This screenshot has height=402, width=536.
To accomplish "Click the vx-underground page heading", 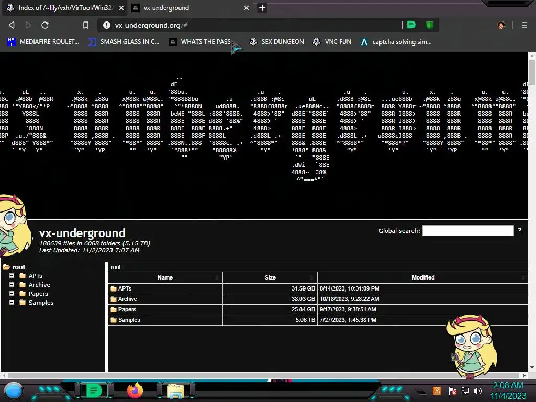I will (82, 233).
